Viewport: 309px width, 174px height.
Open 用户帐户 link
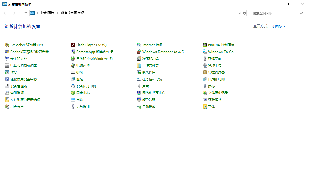point(17,107)
